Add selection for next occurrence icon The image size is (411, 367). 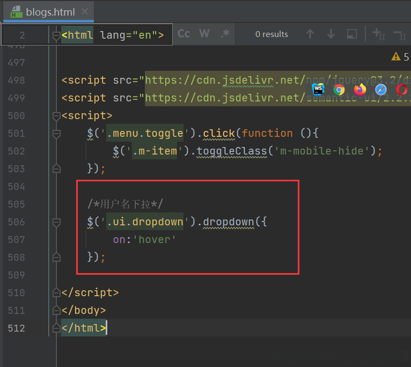378,34
